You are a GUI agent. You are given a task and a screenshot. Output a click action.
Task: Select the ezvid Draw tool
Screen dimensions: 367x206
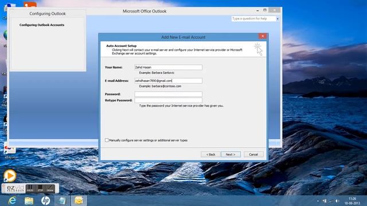pyautogui.click(x=50, y=188)
